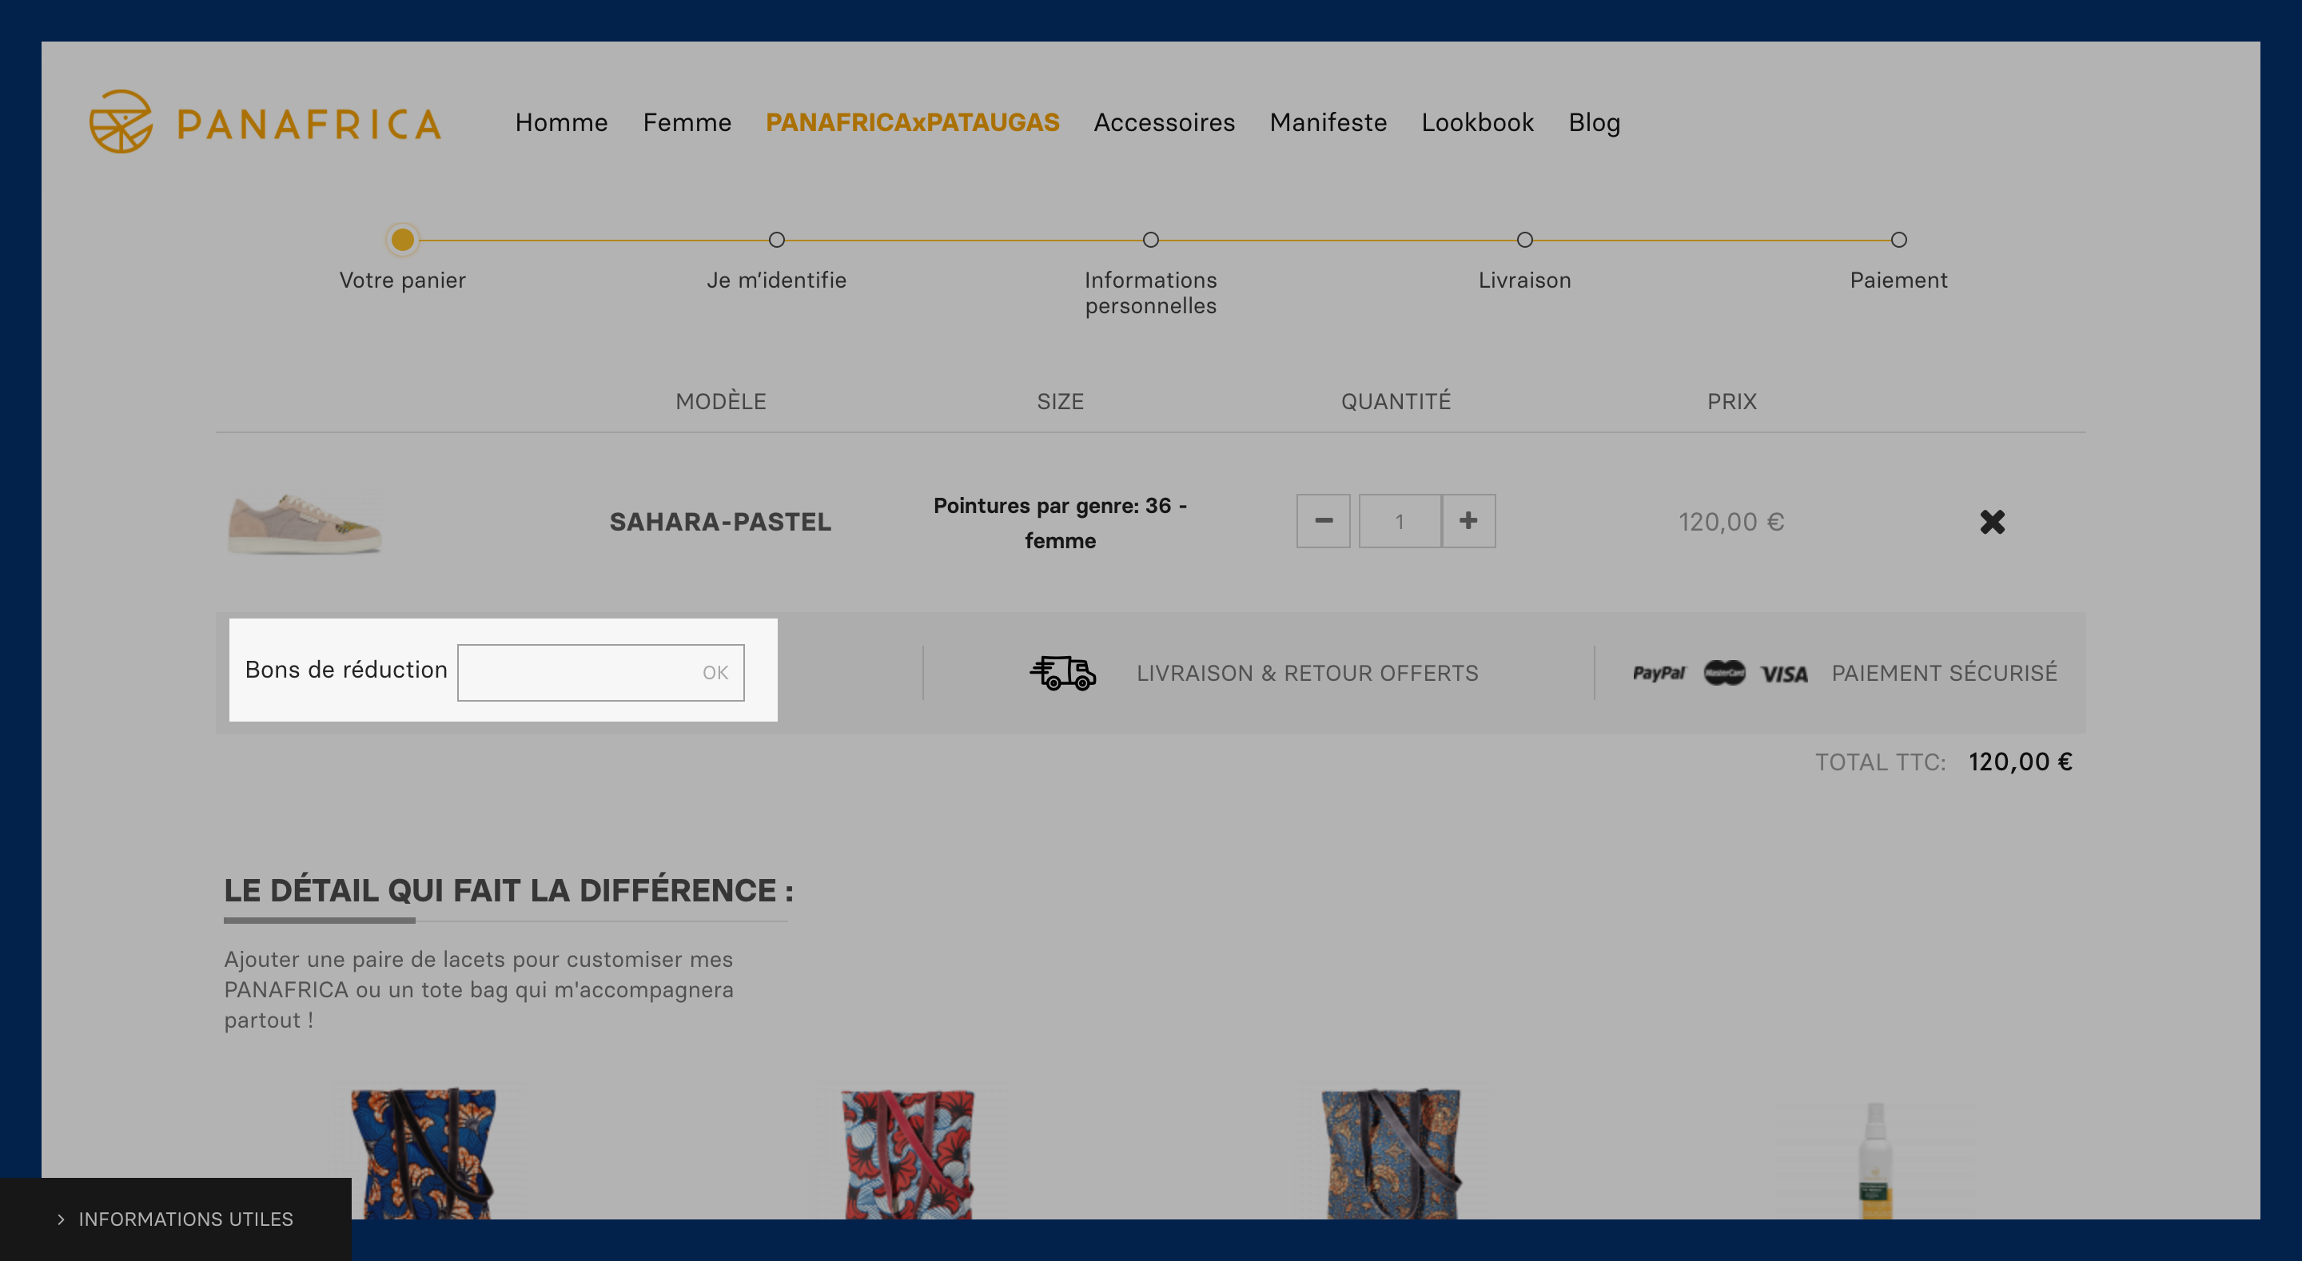Select the Livraison step circle
Viewport: 2302px width, 1261px height.
tap(1524, 240)
